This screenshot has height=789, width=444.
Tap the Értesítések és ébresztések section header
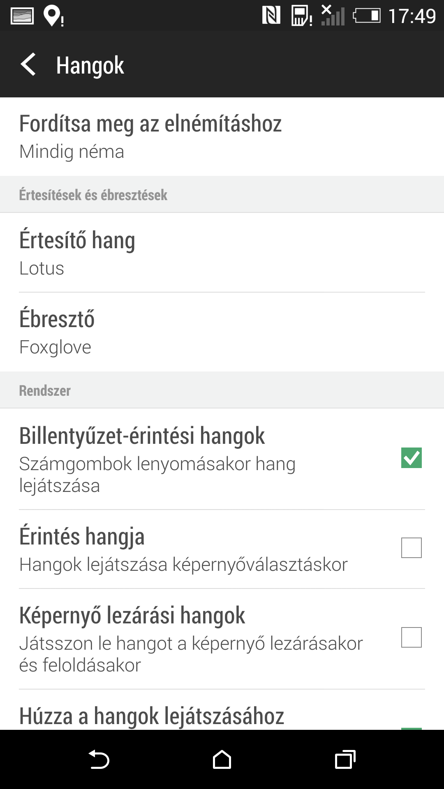93,195
